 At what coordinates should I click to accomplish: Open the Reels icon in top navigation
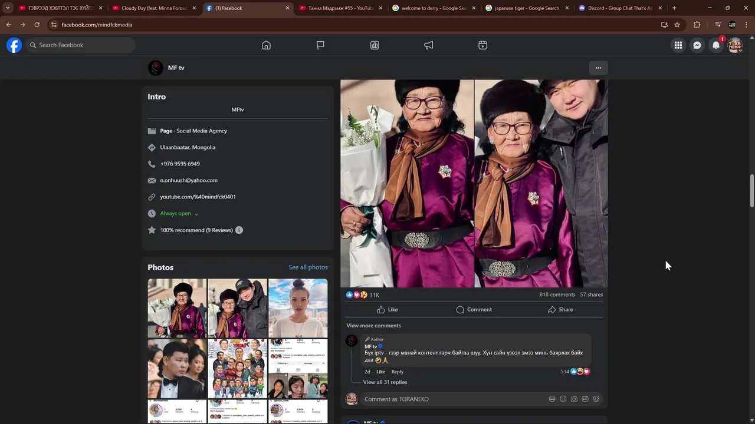(483, 45)
